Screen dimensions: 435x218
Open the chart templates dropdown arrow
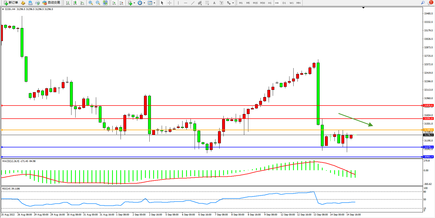point(154,3)
